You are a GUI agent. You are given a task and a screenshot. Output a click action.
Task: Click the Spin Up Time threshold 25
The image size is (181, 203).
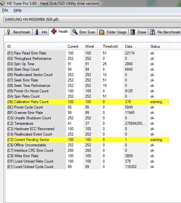(x=105, y=64)
